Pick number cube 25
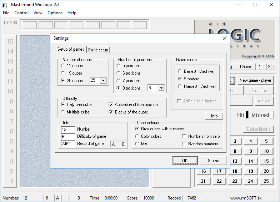280x202 pixels. pos(266,181)
